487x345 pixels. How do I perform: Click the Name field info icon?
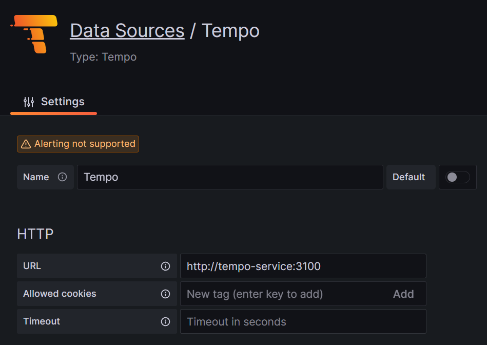[62, 177]
